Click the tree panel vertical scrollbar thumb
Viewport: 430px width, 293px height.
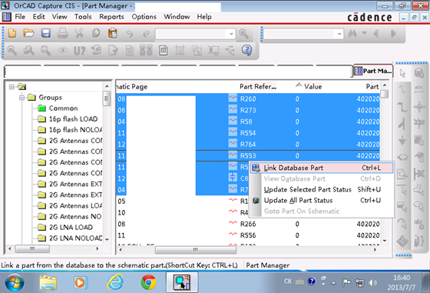click(x=107, y=98)
